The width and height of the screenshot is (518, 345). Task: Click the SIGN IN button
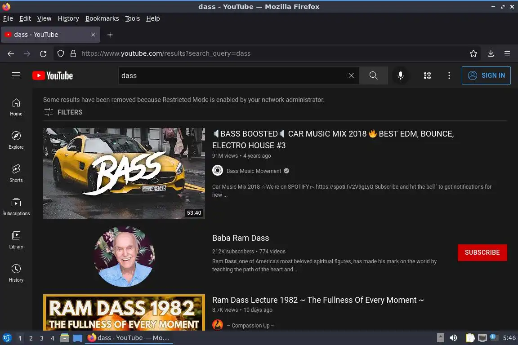click(486, 75)
